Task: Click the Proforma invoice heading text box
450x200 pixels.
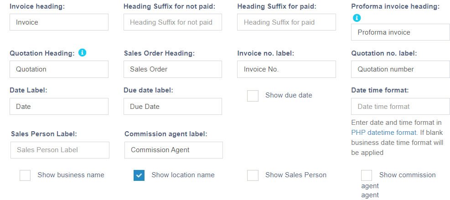Action: pyautogui.click(x=400, y=32)
